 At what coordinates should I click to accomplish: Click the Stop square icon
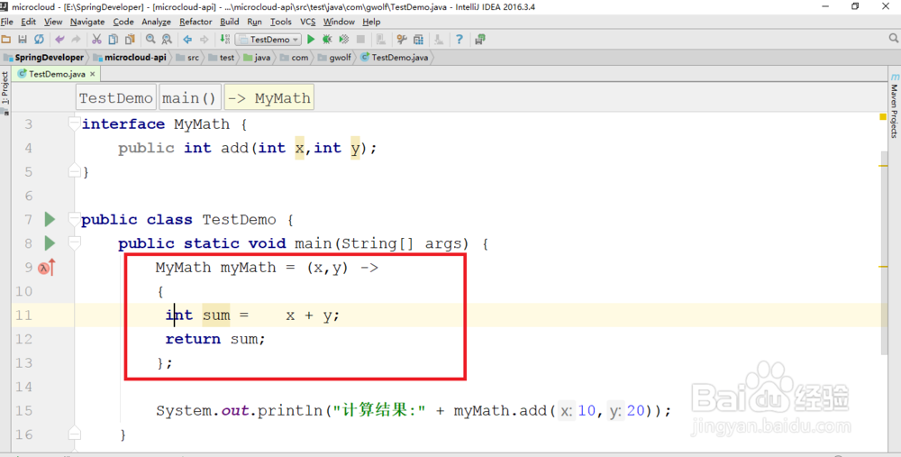click(360, 39)
